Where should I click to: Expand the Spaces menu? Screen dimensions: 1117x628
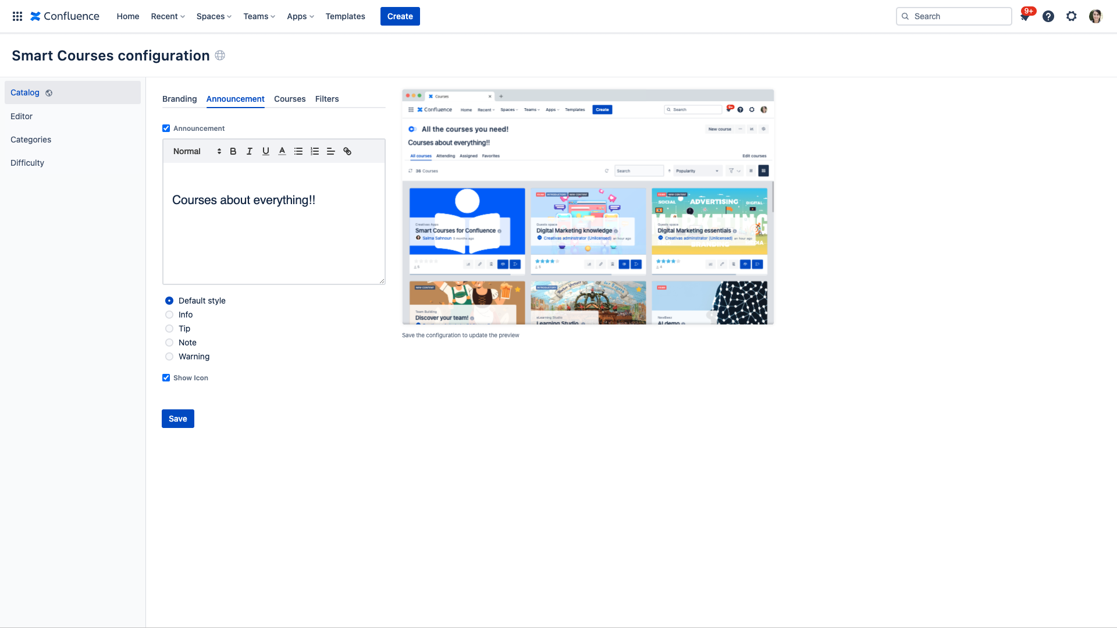coord(214,16)
